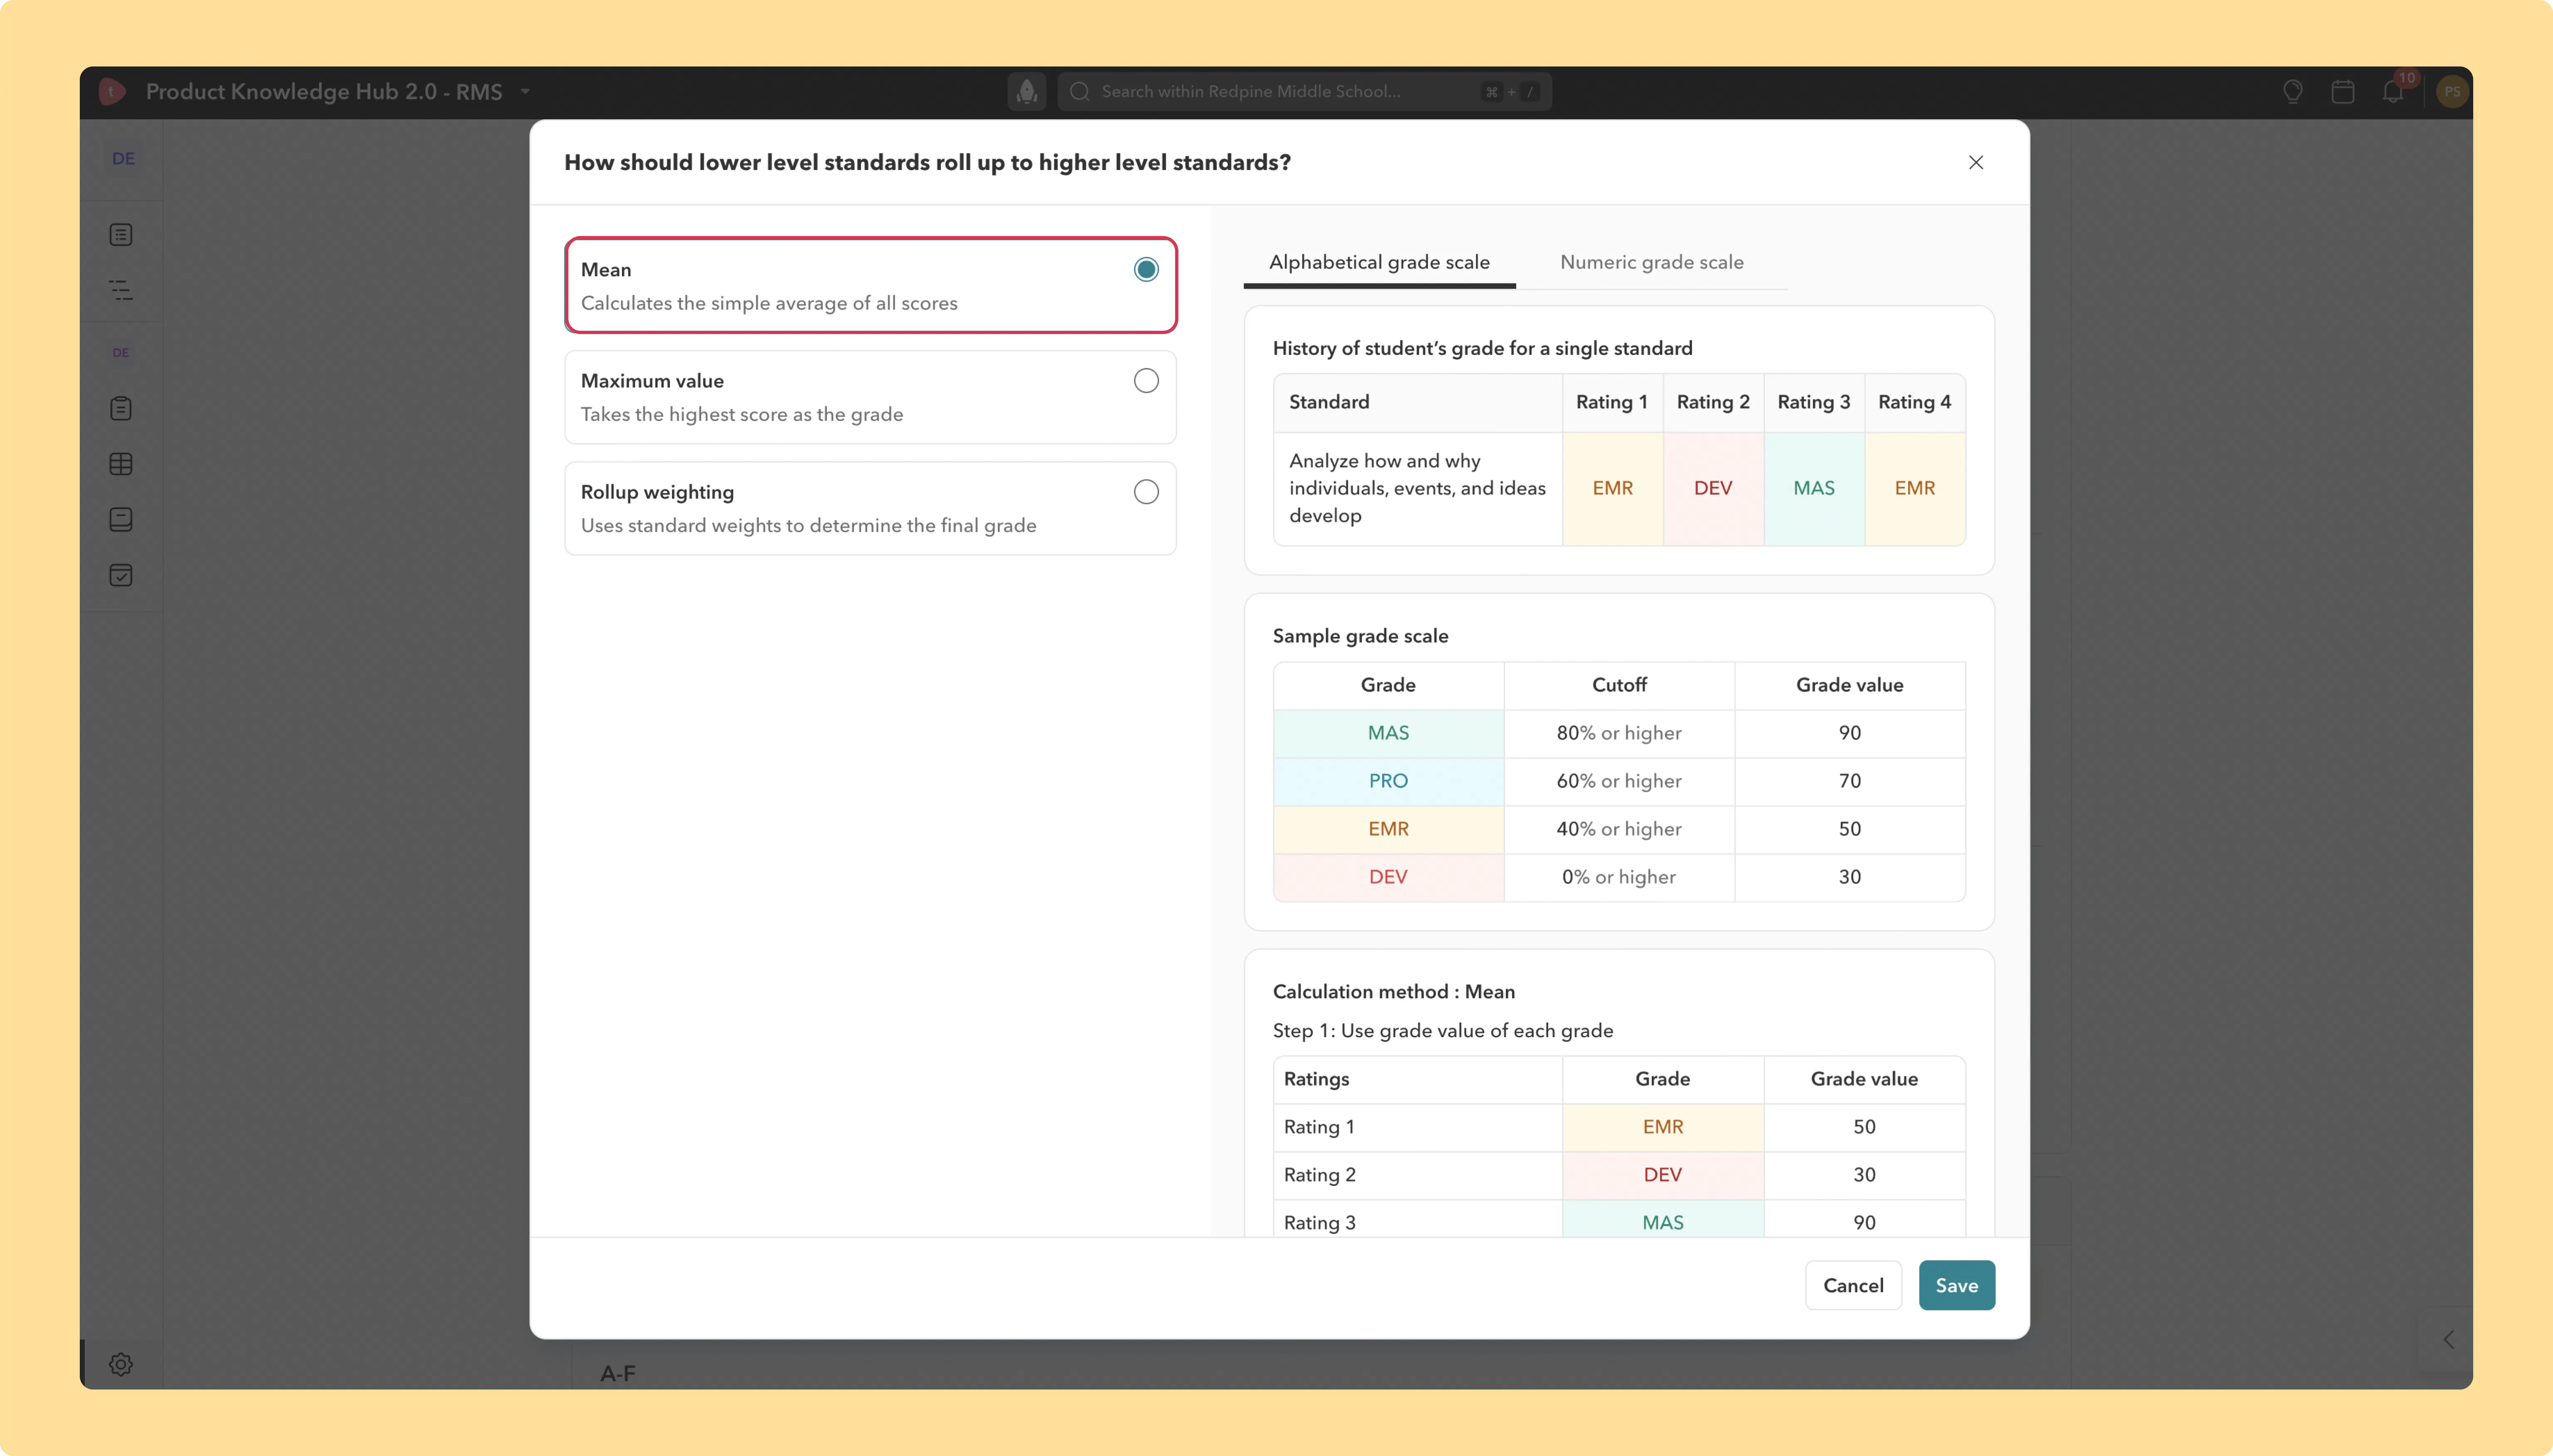The image size is (2553, 1456).
Task: Open the settings gear in the sidebar
Action: (x=121, y=1364)
